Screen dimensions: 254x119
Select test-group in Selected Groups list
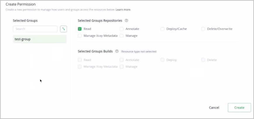click(40, 39)
